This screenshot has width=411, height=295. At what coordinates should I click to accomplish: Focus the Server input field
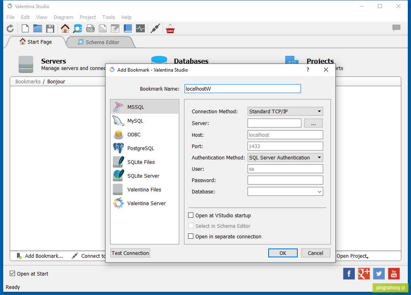coord(274,123)
